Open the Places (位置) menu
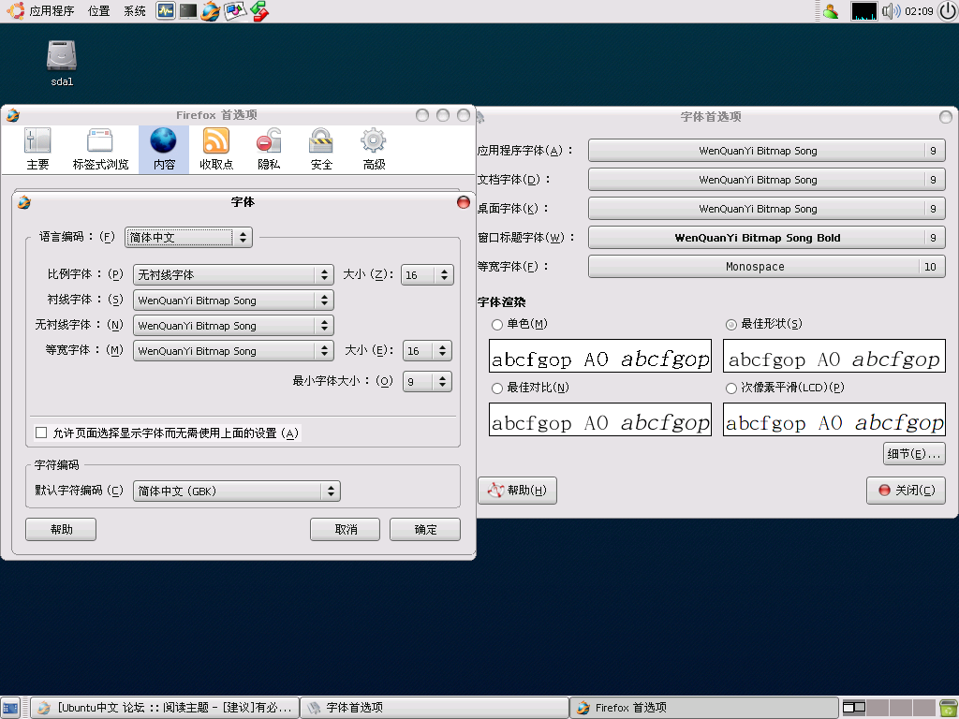The width and height of the screenshot is (959, 719). click(98, 11)
